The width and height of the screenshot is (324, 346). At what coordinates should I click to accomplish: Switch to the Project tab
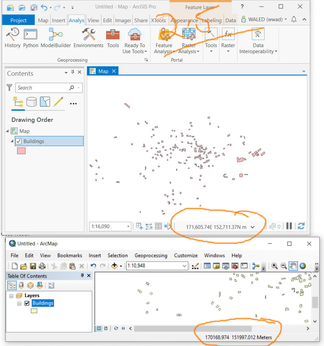pos(18,20)
